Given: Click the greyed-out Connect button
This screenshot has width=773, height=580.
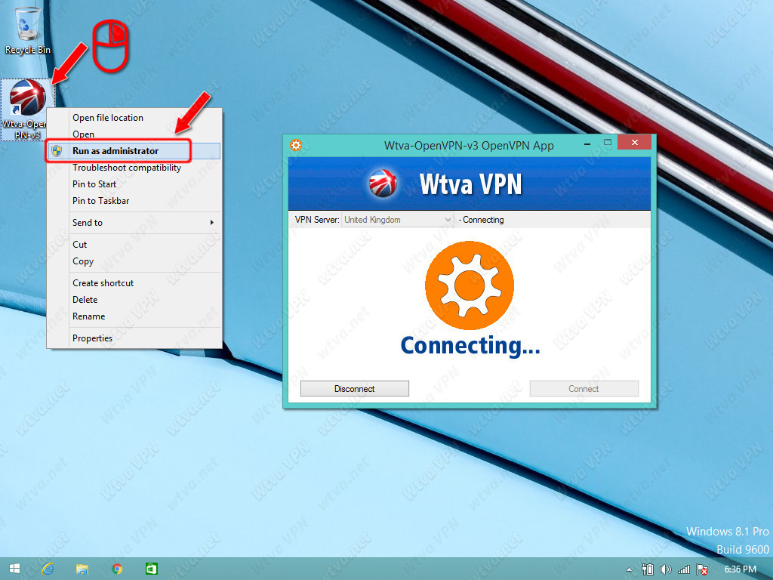Looking at the screenshot, I should pos(584,389).
